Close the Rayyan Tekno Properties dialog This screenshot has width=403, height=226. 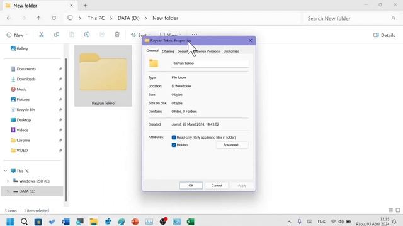pos(251,40)
